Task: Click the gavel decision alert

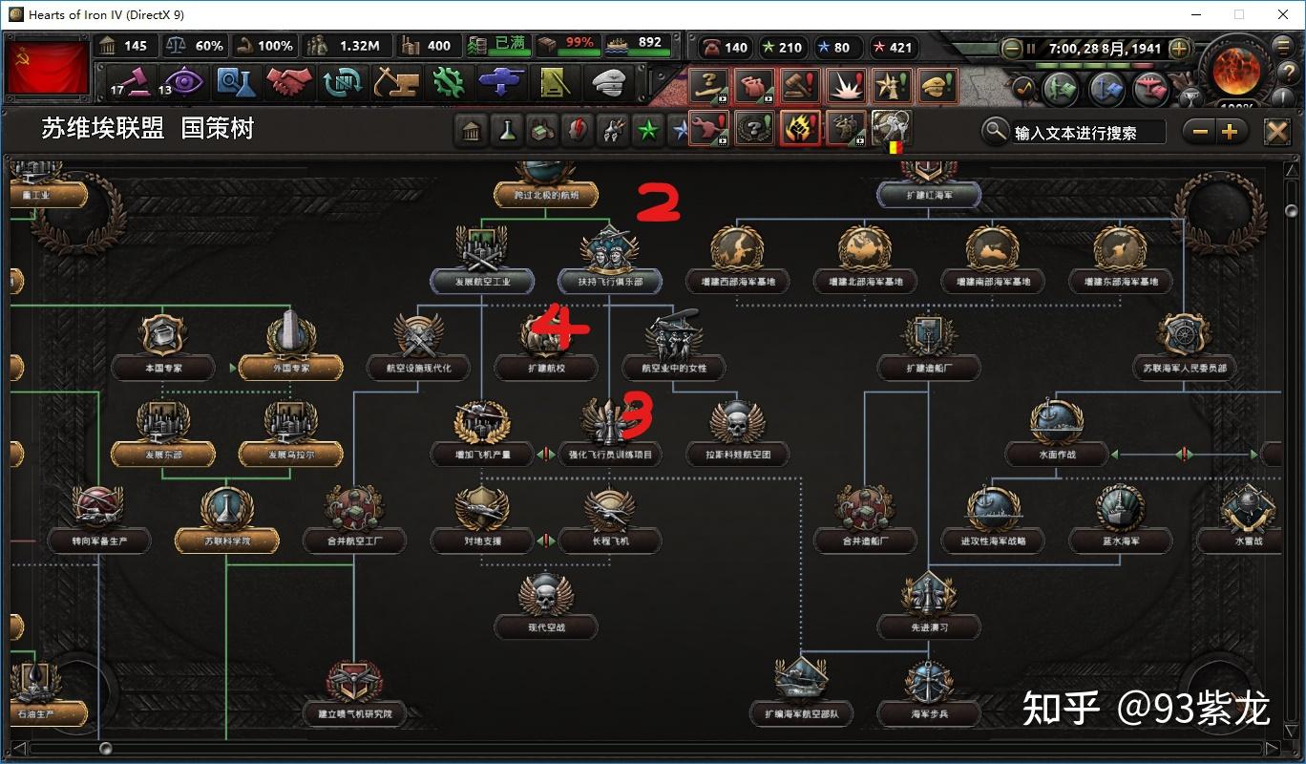Action: point(800,86)
